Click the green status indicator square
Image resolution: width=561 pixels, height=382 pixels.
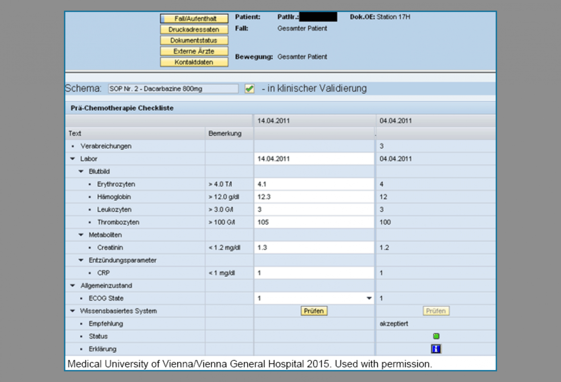click(x=436, y=336)
